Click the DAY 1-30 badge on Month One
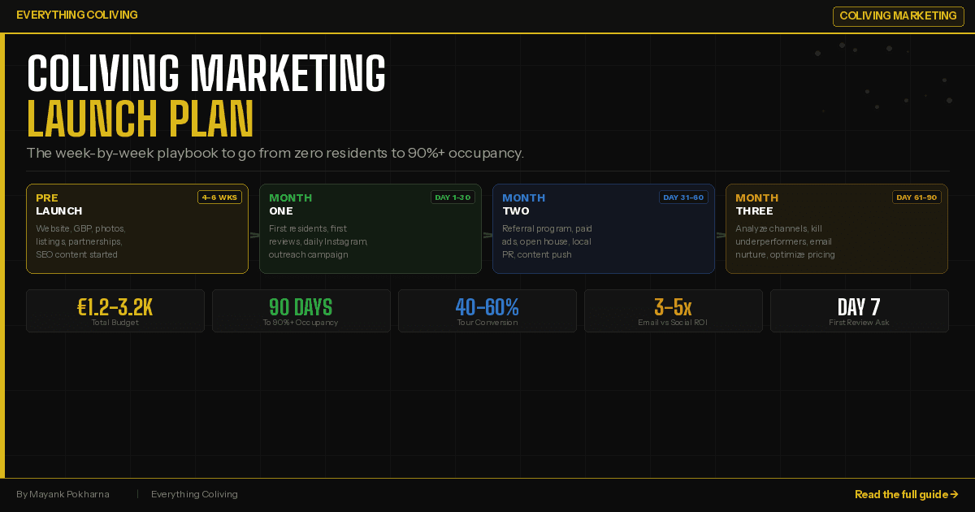 tap(453, 197)
